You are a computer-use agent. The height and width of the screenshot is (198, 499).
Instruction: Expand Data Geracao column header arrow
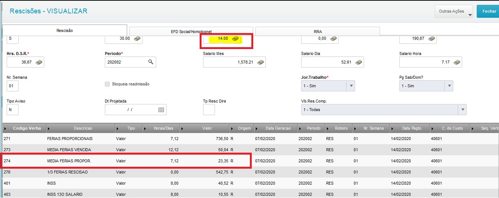[257, 129]
